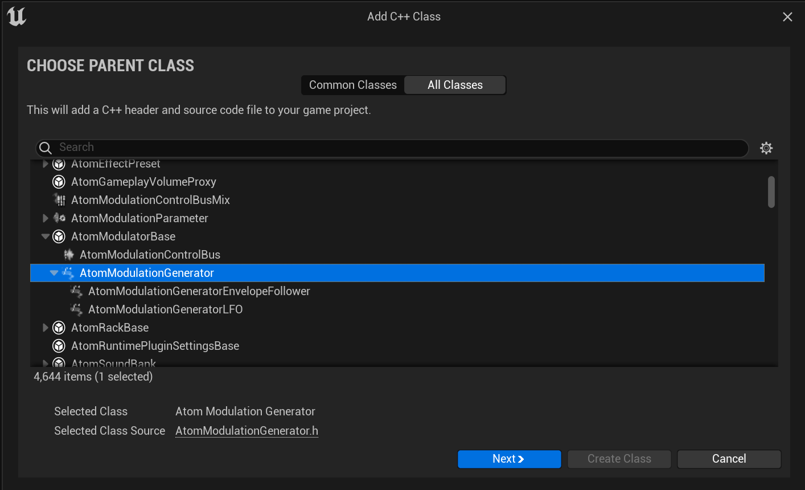The width and height of the screenshot is (805, 490).
Task: Switch to the Common Classes tab
Action: [353, 85]
